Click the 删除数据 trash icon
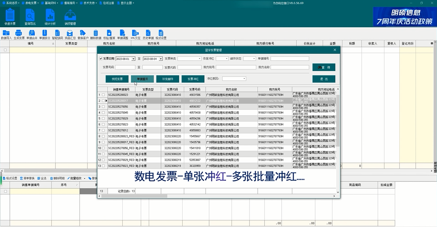 (95, 35)
